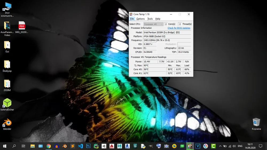
Task: Switch to Google Chrome on the taskbar
Action: [49, 146]
